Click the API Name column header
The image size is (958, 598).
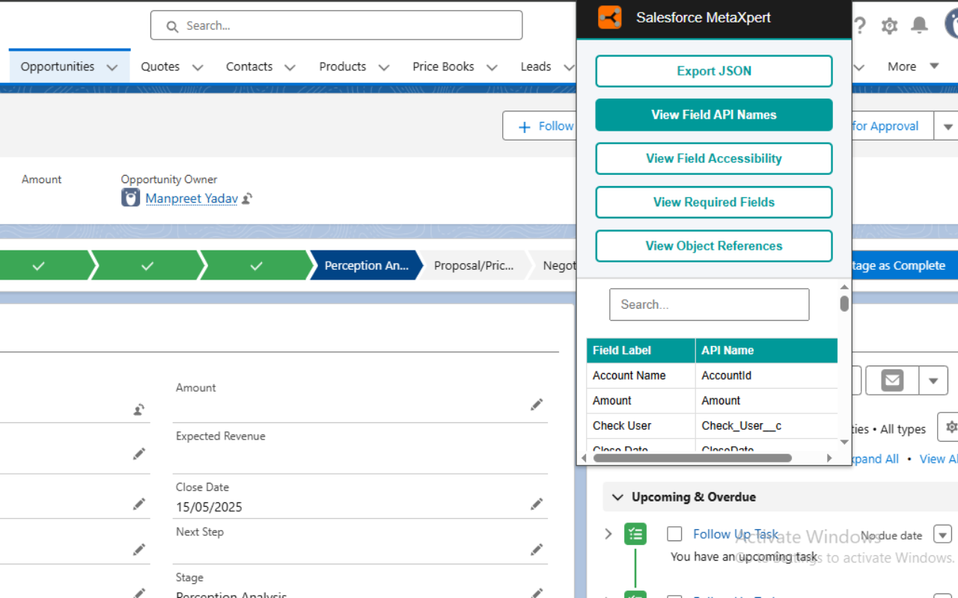coord(766,350)
